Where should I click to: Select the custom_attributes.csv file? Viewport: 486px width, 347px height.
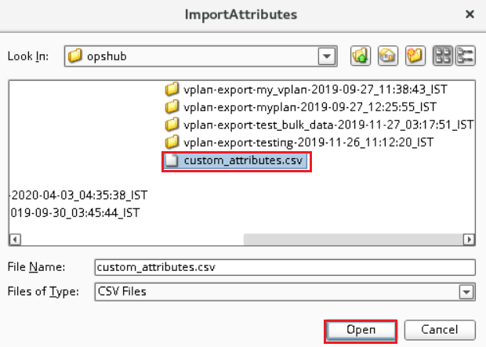point(236,161)
